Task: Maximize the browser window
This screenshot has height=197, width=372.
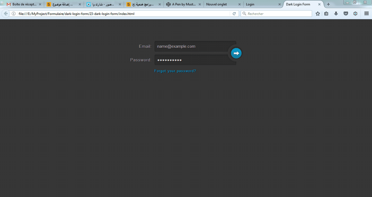Action: pos(355,2)
